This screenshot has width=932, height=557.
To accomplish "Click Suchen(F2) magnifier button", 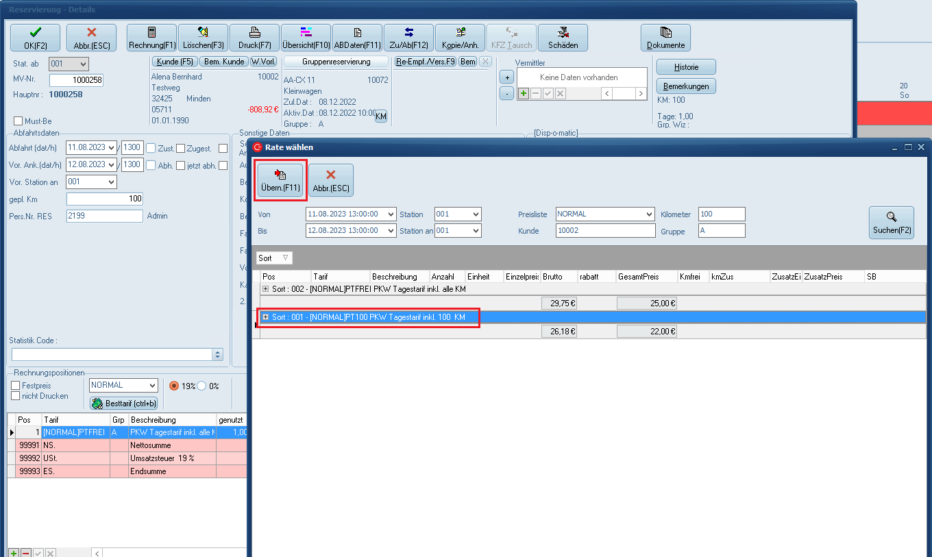I will point(891,223).
